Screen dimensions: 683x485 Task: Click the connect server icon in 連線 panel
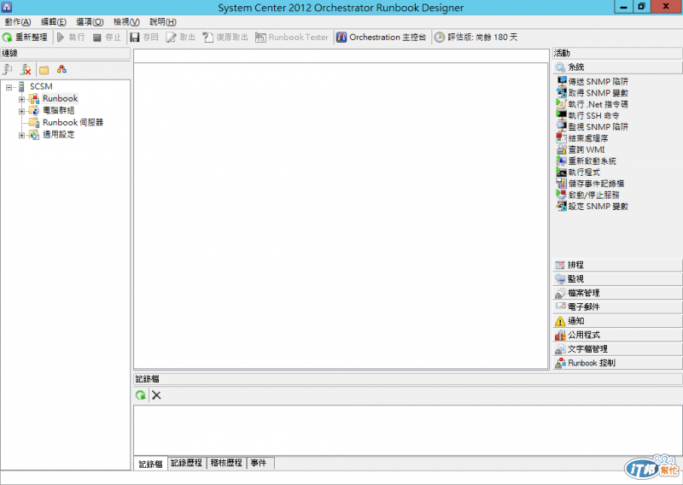coord(8,70)
